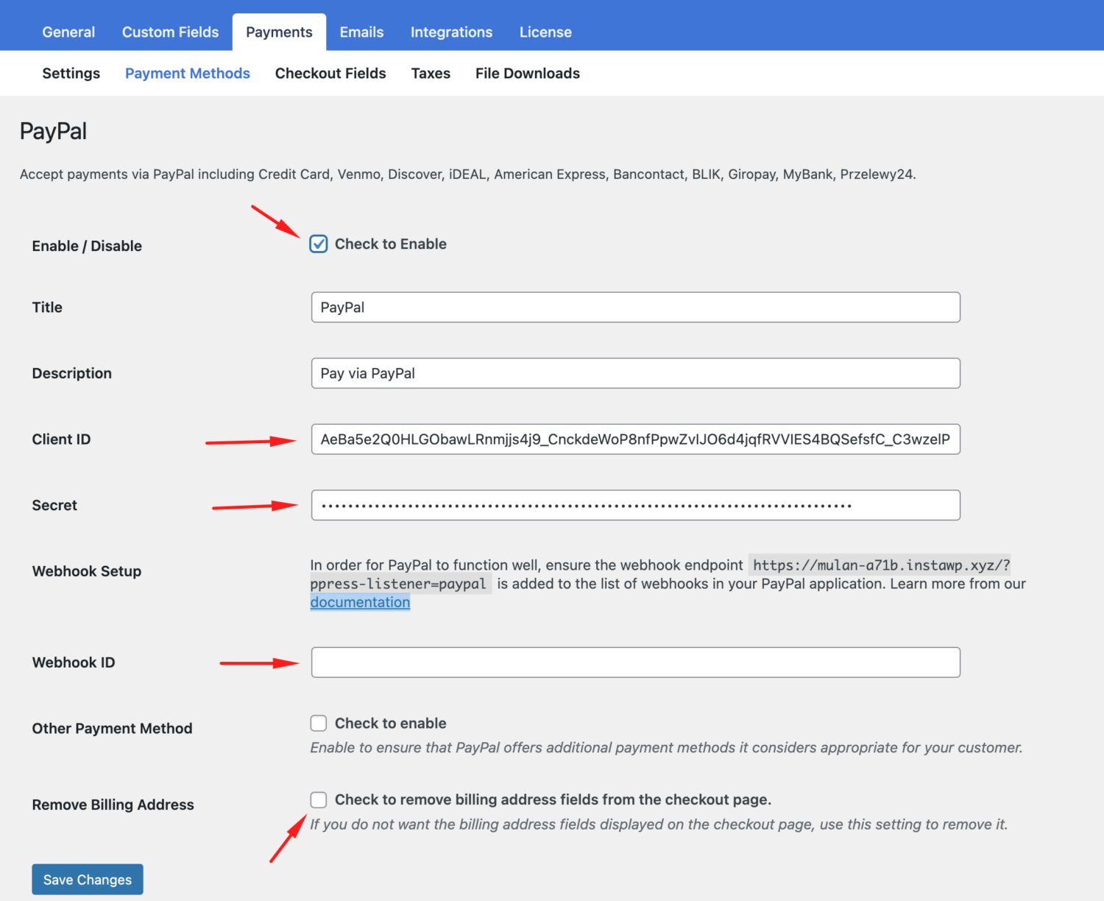Open the documentation link
This screenshot has height=901, width=1104.
(360, 602)
